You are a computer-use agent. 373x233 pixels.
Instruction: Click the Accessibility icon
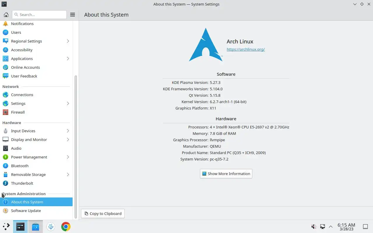pos(5,50)
